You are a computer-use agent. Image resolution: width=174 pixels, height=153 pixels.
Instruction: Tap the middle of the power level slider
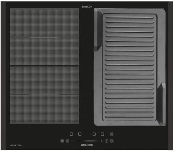(x=87, y=141)
